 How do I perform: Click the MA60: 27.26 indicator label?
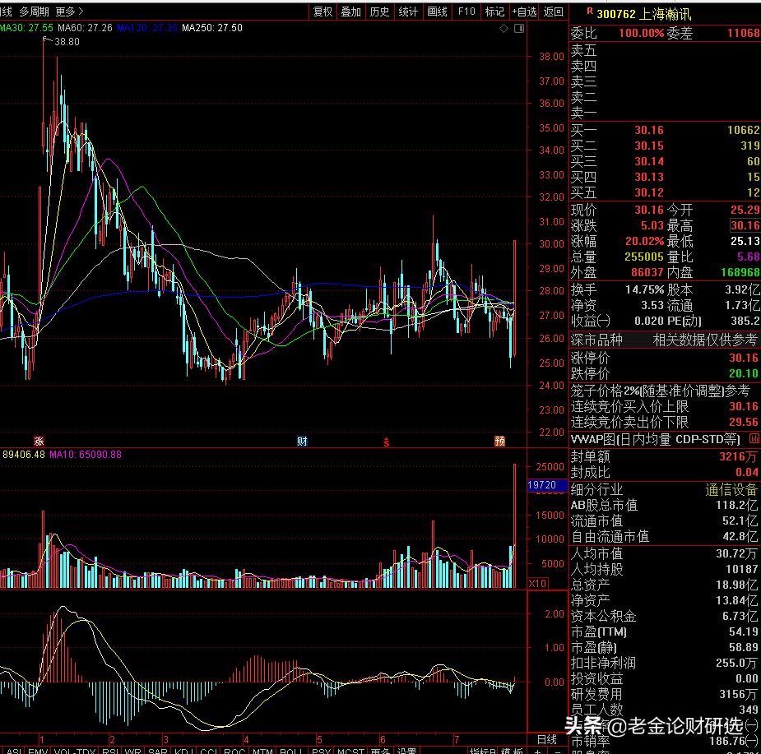[x=85, y=28]
